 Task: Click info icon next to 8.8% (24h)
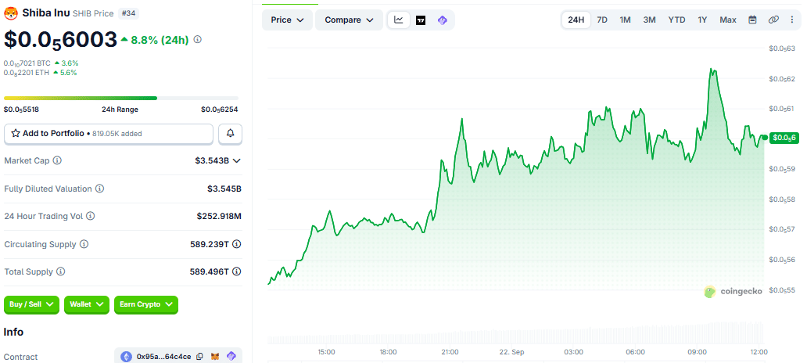pyautogui.click(x=198, y=39)
